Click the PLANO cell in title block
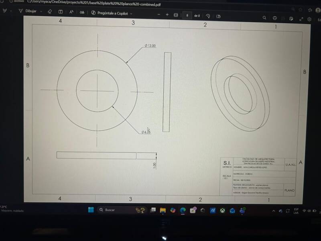This screenshot has width=321, height=241. click(289, 190)
